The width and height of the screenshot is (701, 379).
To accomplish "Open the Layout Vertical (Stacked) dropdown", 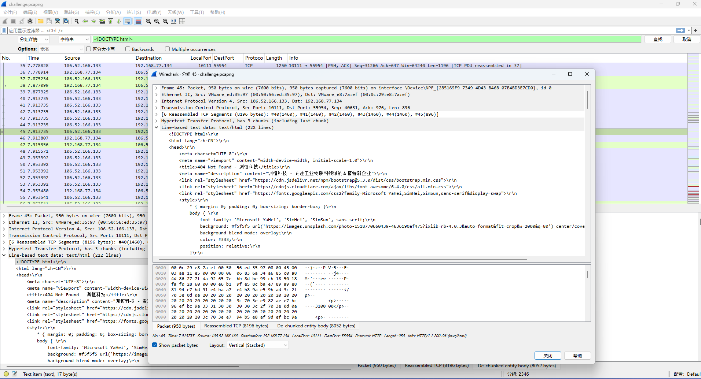I will coord(258,345).
